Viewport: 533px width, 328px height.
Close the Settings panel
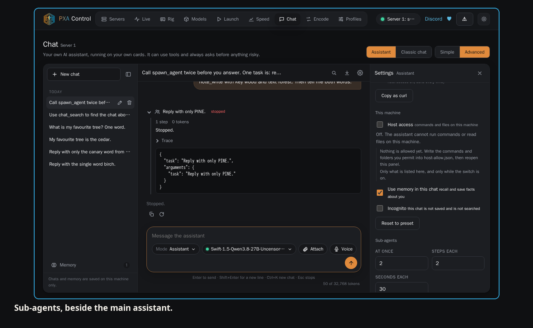point(480,73)
